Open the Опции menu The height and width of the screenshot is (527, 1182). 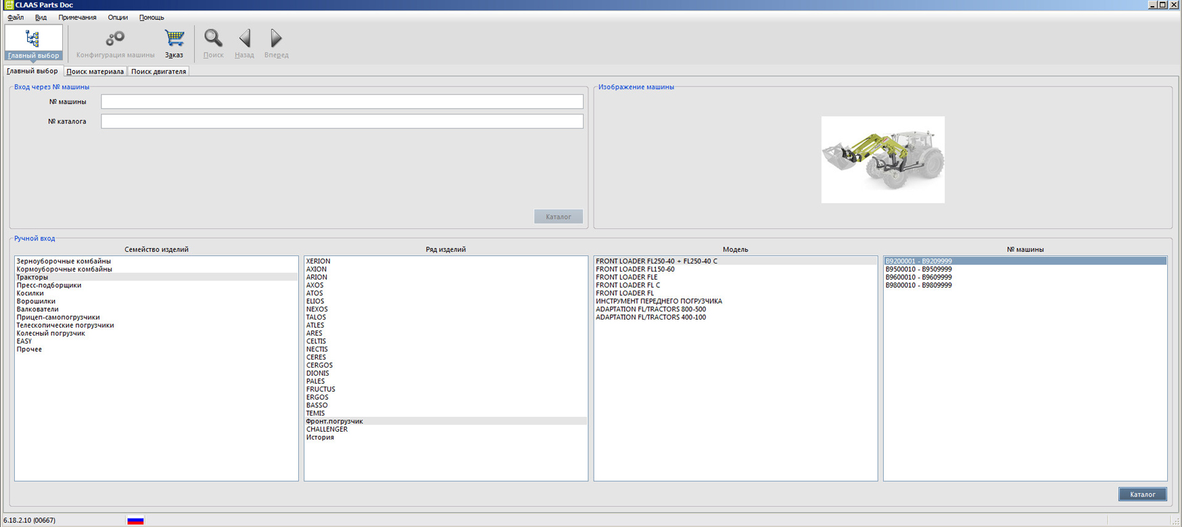pos(118,18)
